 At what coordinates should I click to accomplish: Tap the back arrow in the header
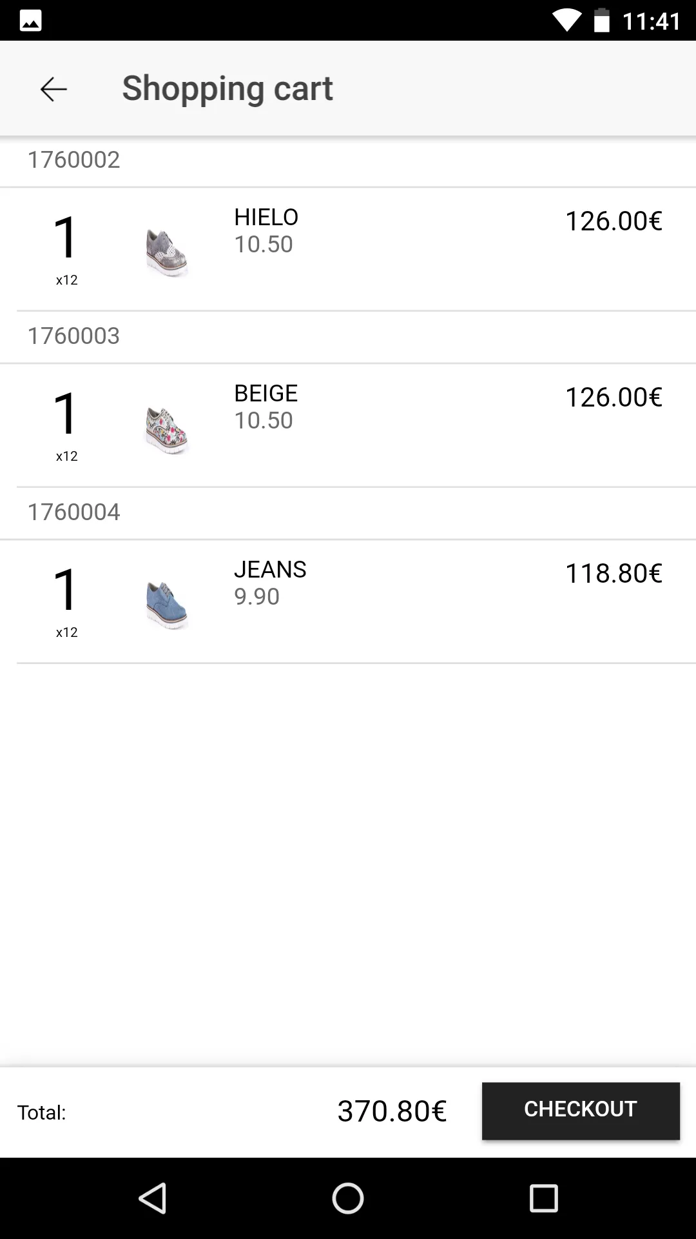(x=53, y=89)
